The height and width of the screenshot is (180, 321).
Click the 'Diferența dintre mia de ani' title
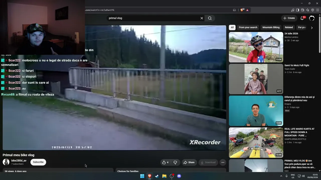(x=299, y=99)
